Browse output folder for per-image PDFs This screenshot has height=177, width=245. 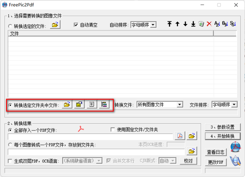click(x=192, y=151)
